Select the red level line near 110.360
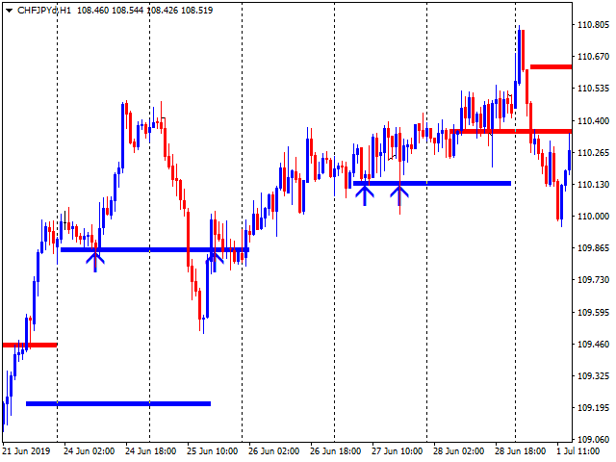This screenshot has width=616, height=462. pyautogui.click(x=511, y=131)
